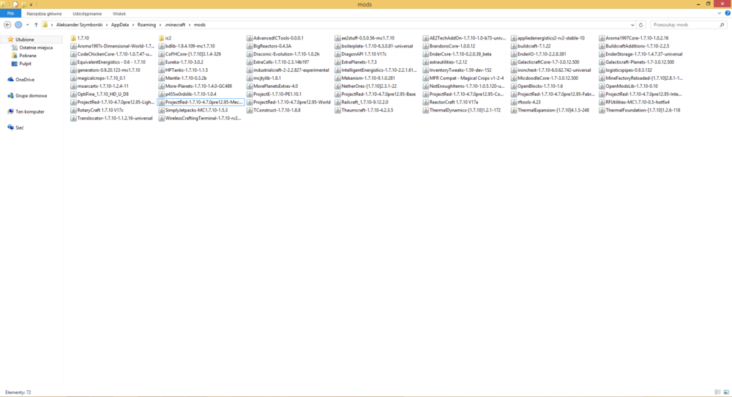Click the up one level arrow
732x397 pixels.
pyautogui.click(x=36, y=25)
